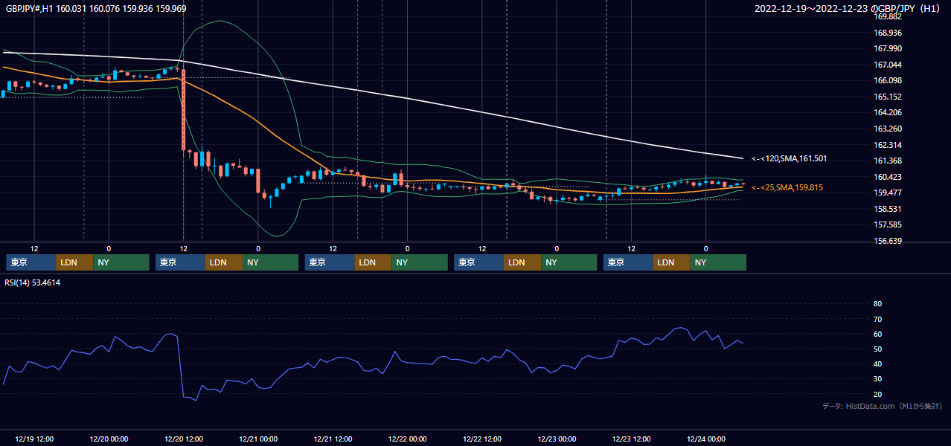951x446 pixels.
Task: Click RSI scale value 20
Action: point(877,394)
